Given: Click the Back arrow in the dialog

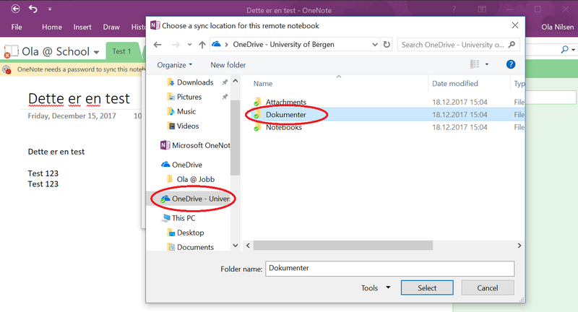Looking at the screenshot, I should coord(156,45).
